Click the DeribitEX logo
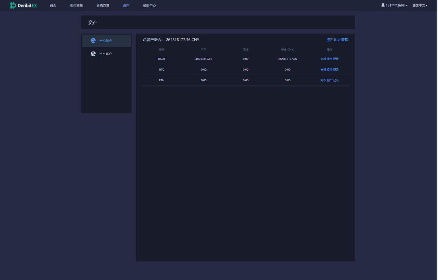 point(23,5)
